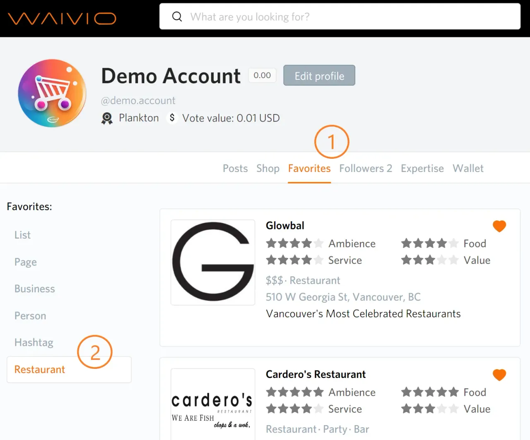Image resolution: width=530 pixels, height=440 pixels.
Task: Open the Followers 2 tab
Action: [366, 168]
